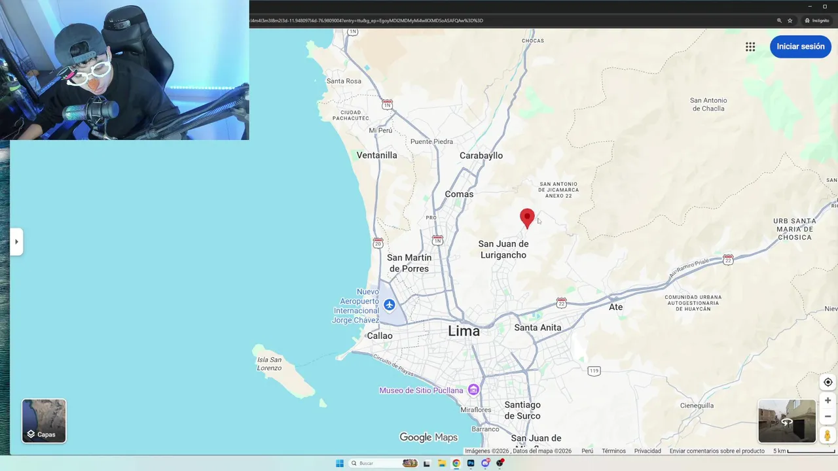This screenshot has height=471, width=838.
Task: Open the Capas layers switcher
Action: point(44,421)
